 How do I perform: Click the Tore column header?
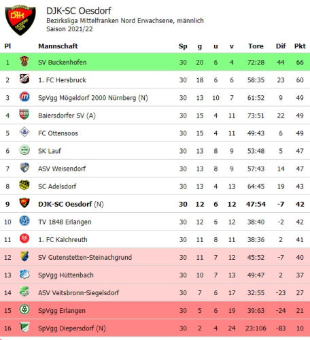256,46
